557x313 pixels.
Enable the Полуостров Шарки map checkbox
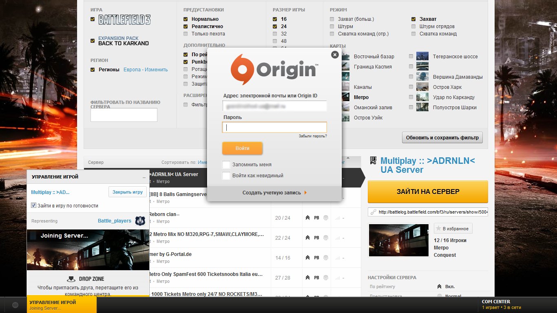(411, 107)
